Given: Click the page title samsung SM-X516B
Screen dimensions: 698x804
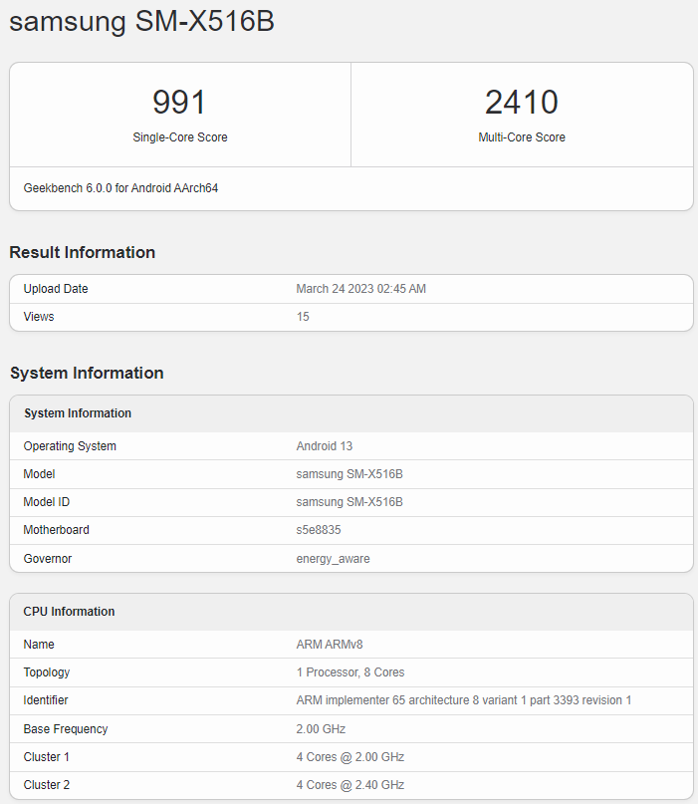Looking at the screenshot, I should tap(142, 22).
